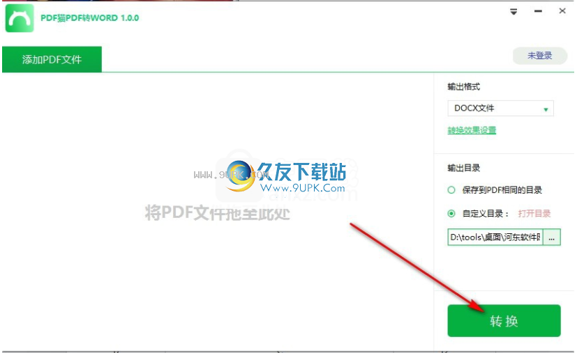Select 保存到PDF相同的目录 radio option
The height and width of the screenshot is (353, 577).
(x=451, y=190)
